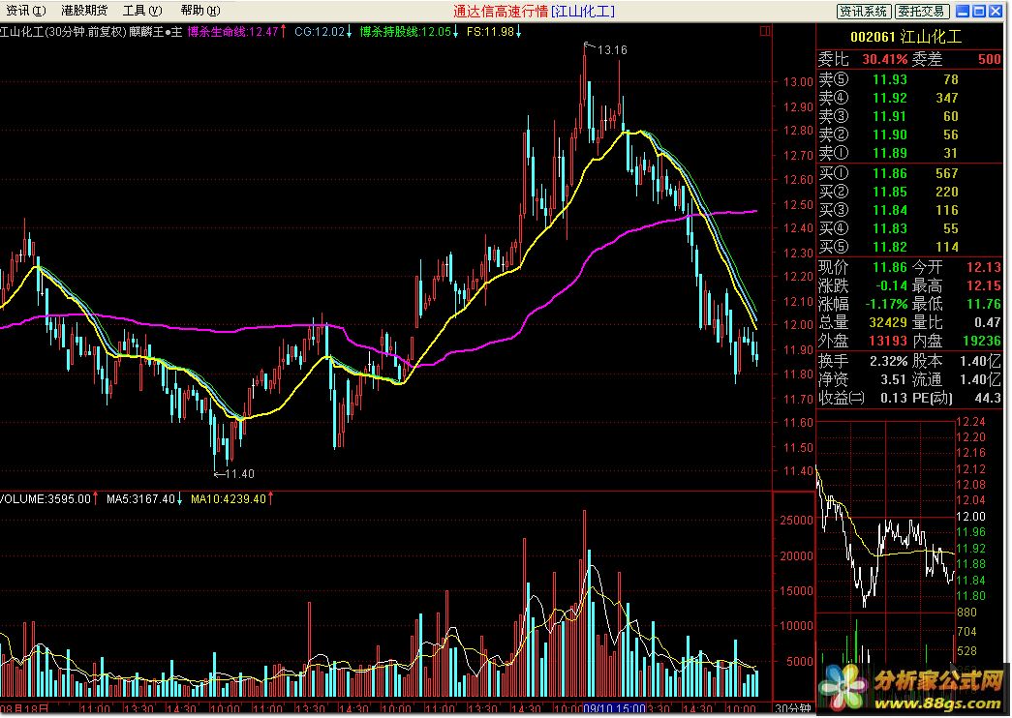
Task: Select the 买④ 11.83 order row
Action: click(910, 229)
